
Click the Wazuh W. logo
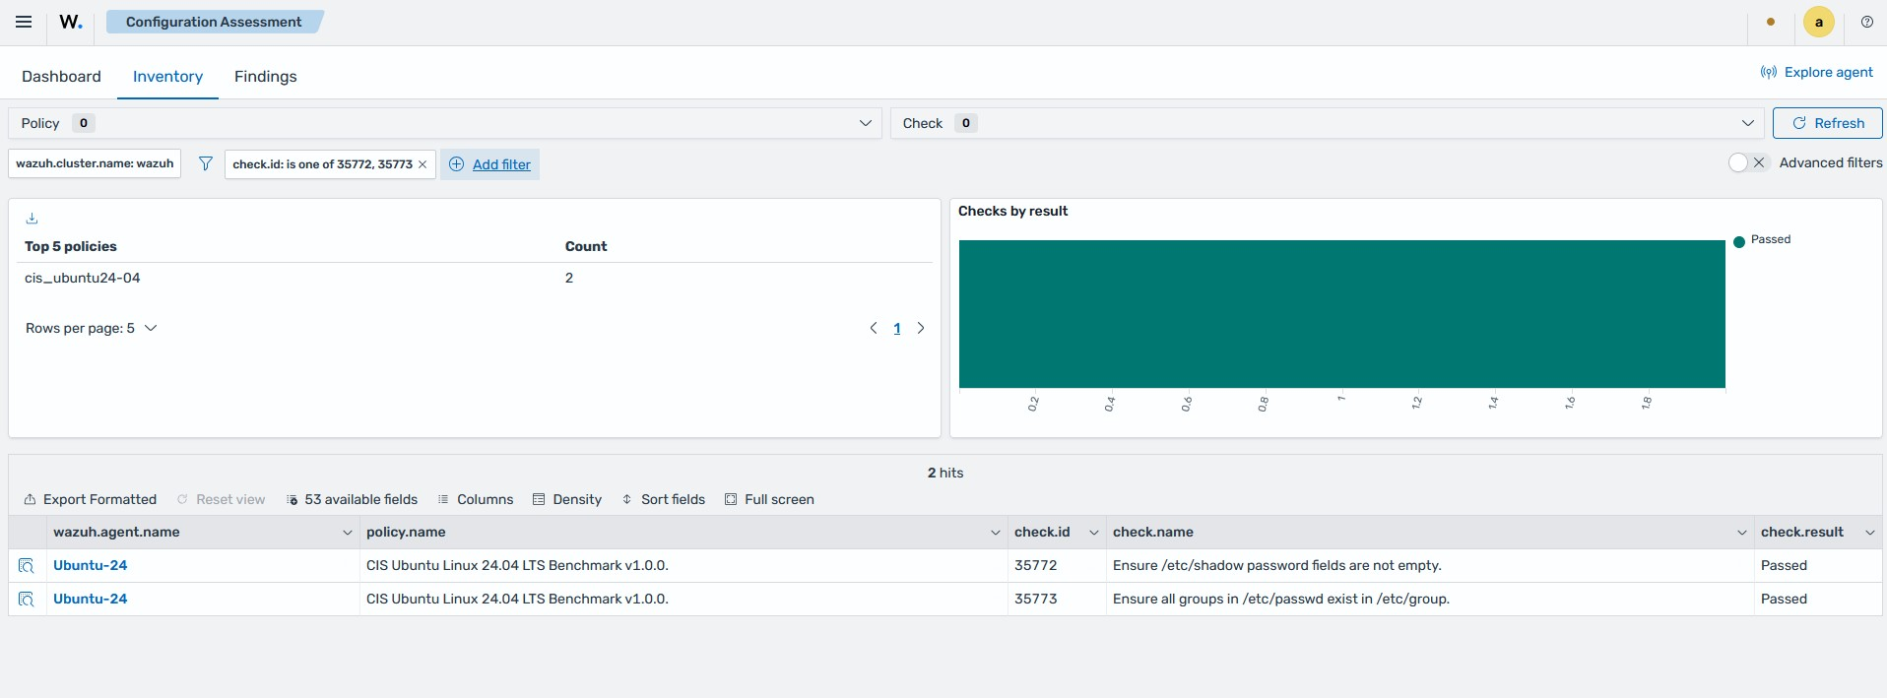coord(71,22)
